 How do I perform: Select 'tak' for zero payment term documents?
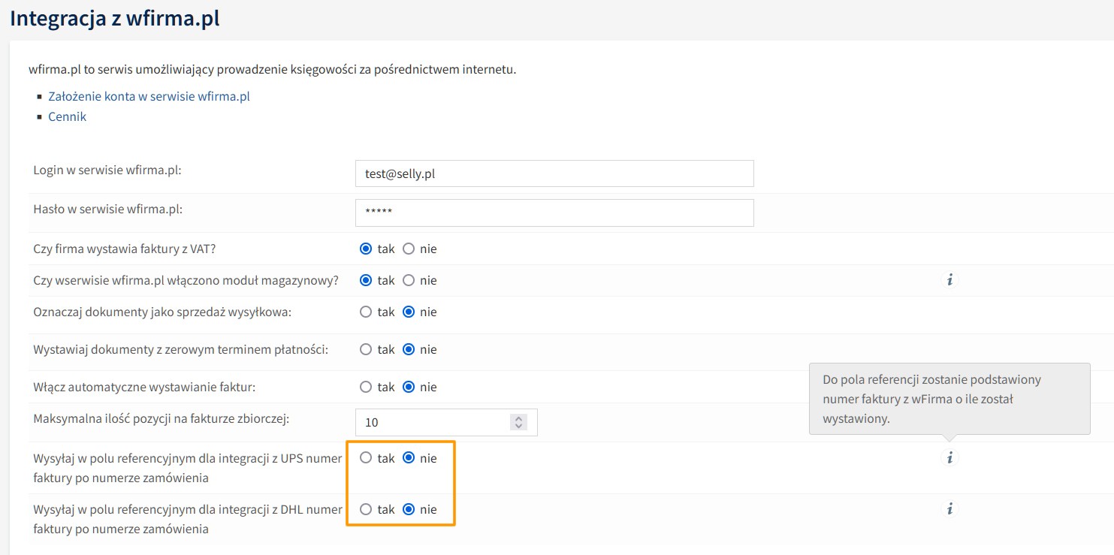(x=366, y=349)
